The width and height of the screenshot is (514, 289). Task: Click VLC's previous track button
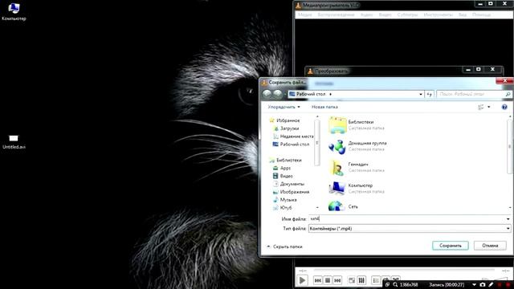click(318, 280)
